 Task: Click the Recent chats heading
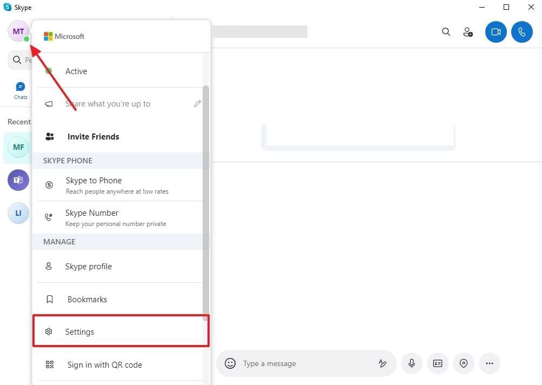point(19,122)
